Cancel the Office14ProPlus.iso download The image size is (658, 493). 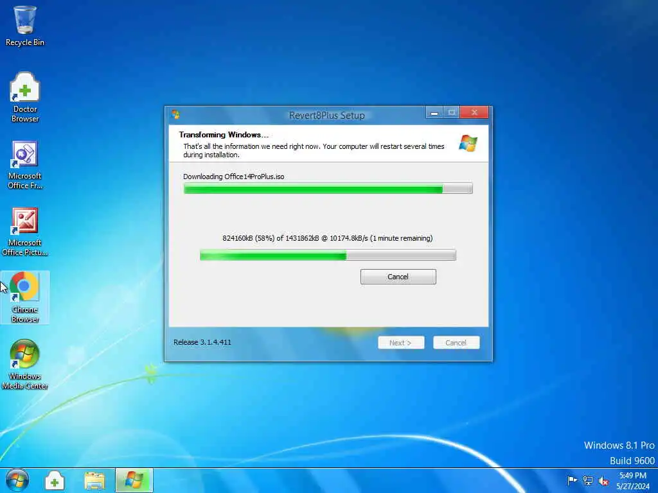point(398,277)
